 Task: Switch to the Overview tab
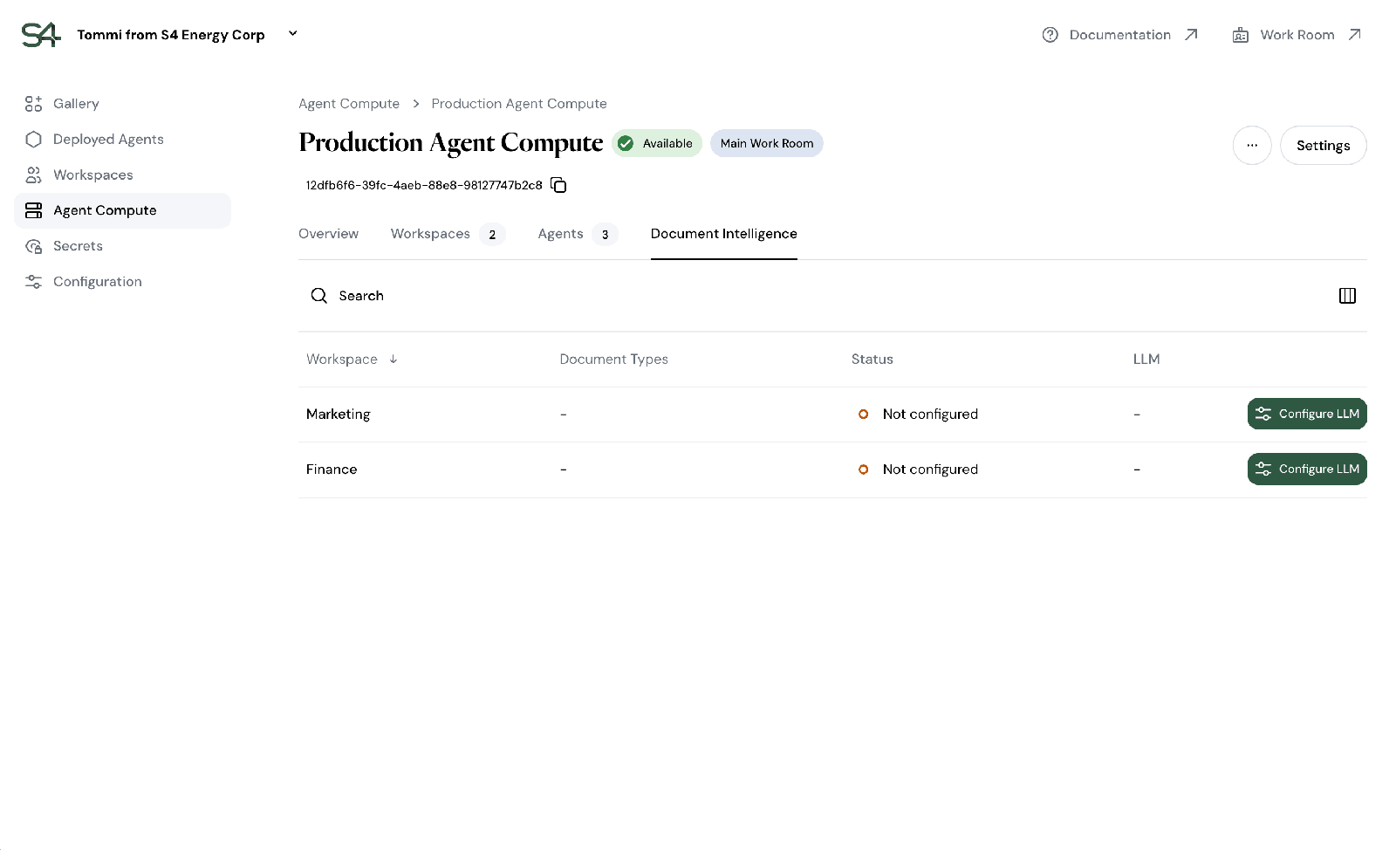pyautogui.click(x=328, y=234)
